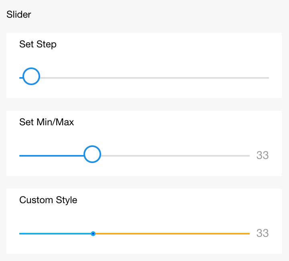The height and width of the screenshot is (261, 289).
Task: Click the light blue Custom Style track section
Action: click(x=55, y=233)
